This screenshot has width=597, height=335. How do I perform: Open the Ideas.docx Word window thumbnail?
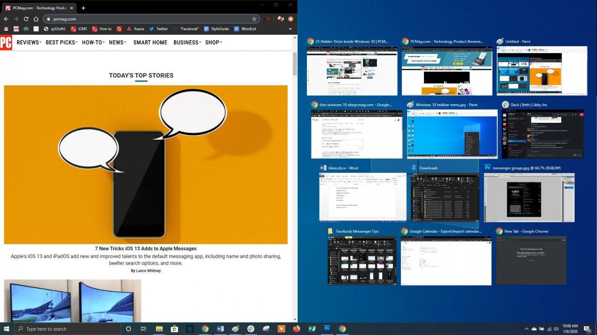coord(362,196)
